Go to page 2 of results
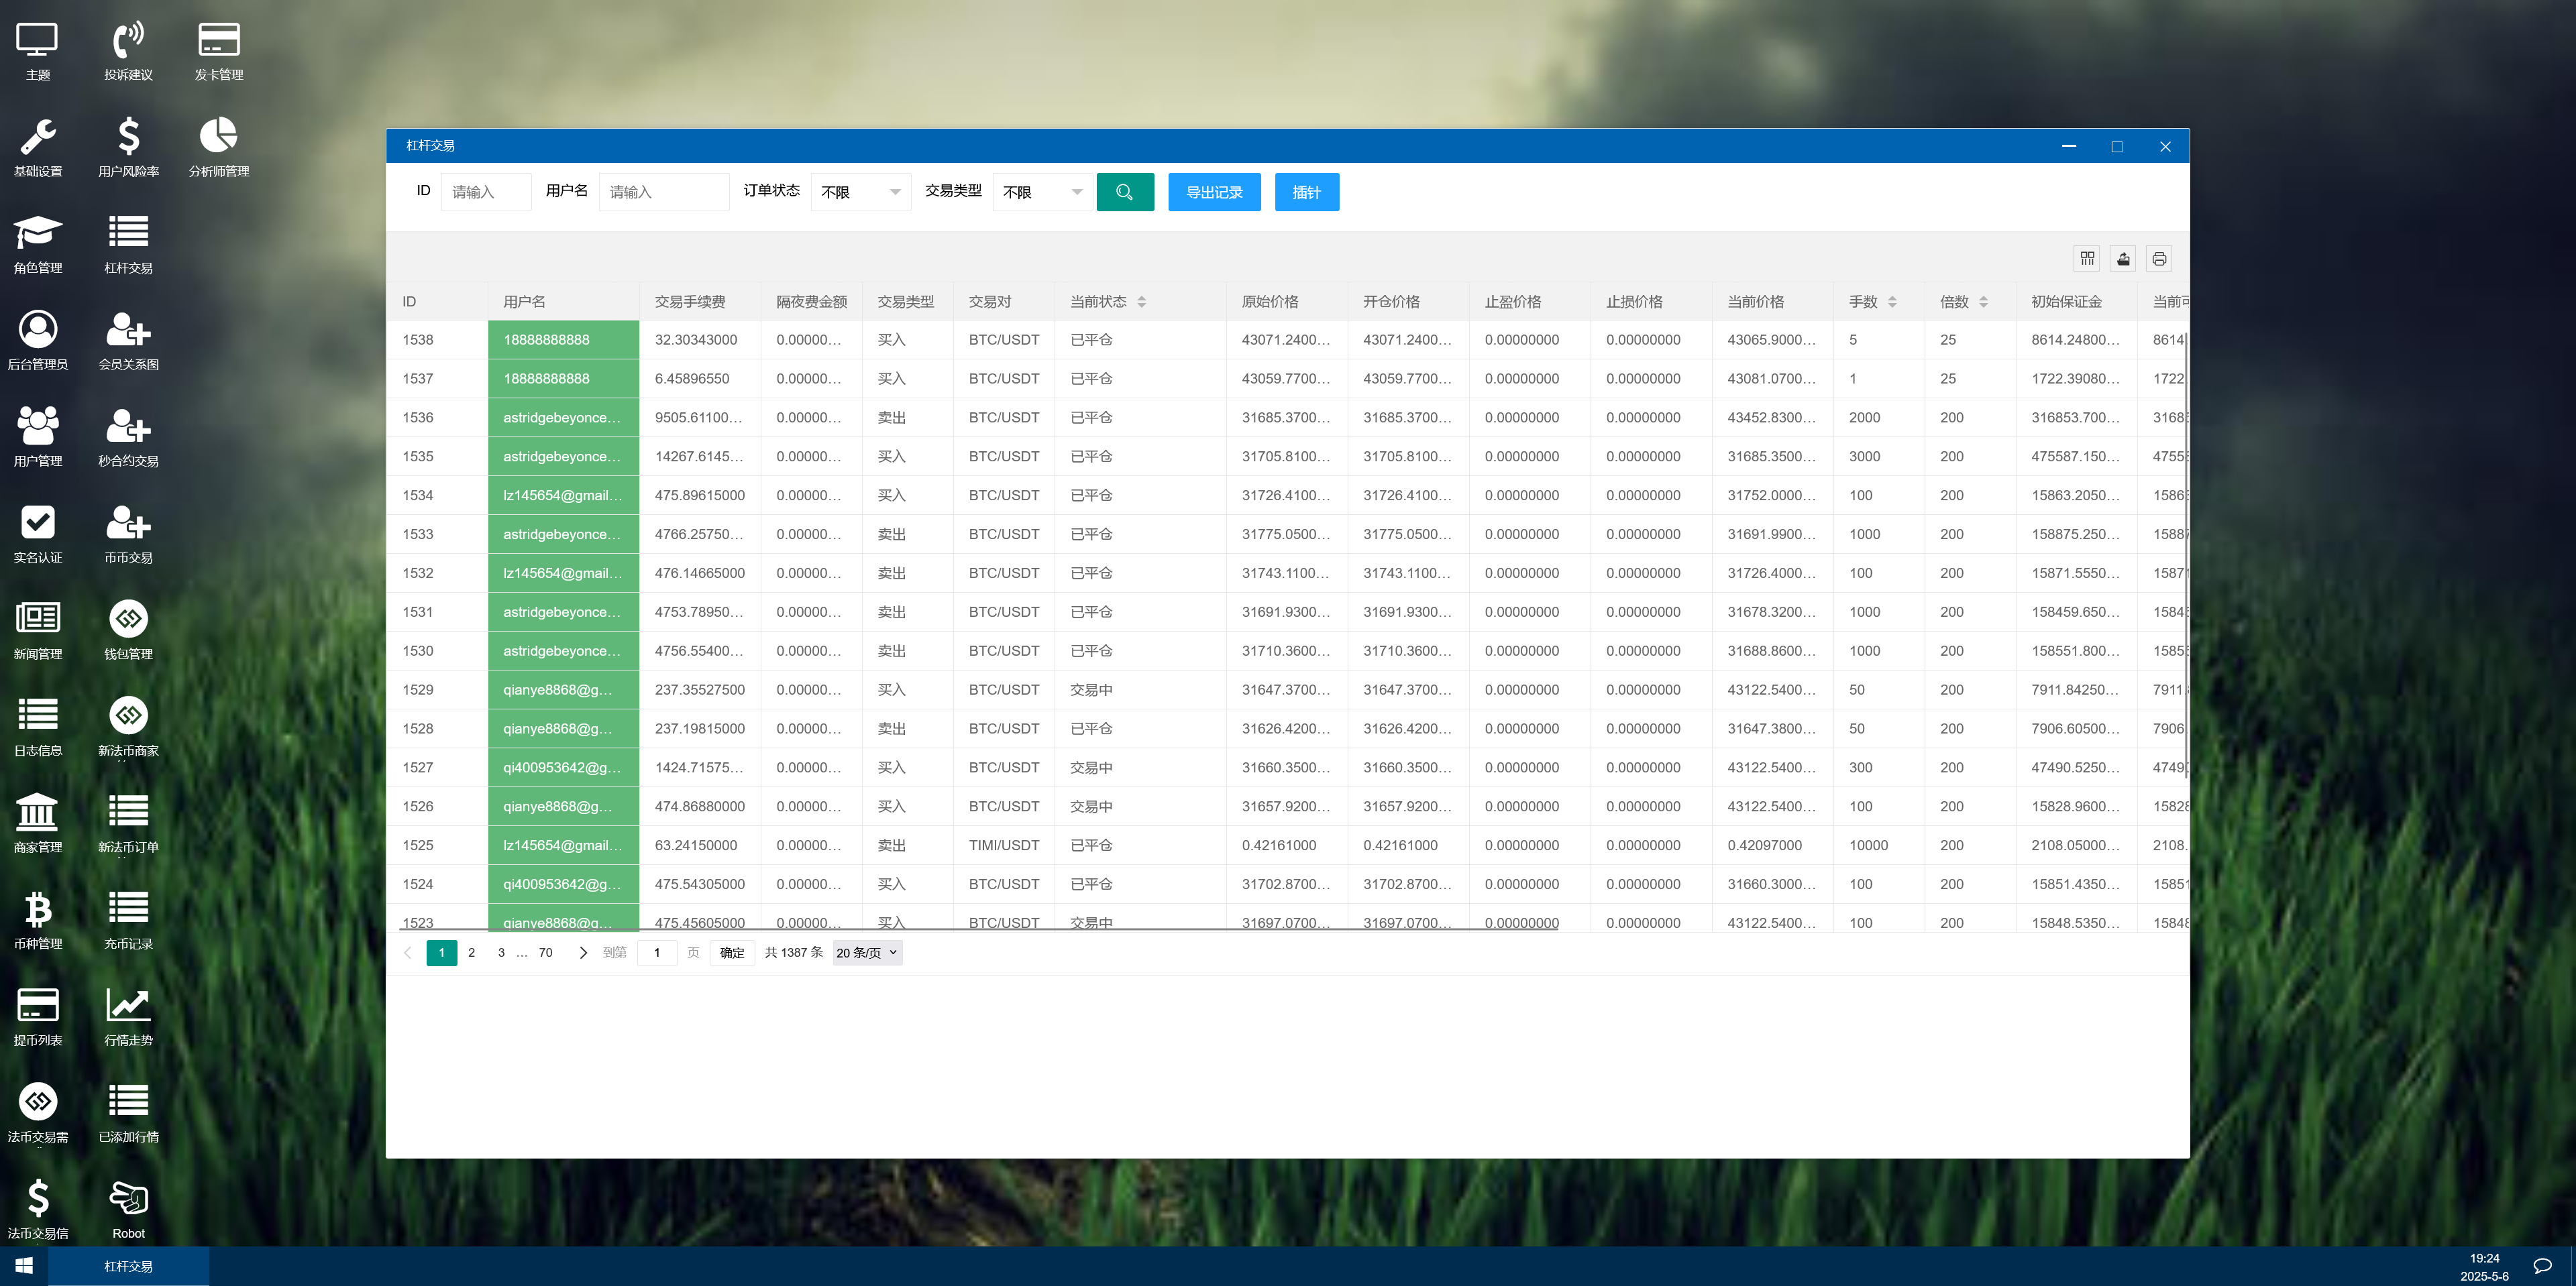Image resolution: width=2576 pixels, height=1286 pixels. [471, 952]
